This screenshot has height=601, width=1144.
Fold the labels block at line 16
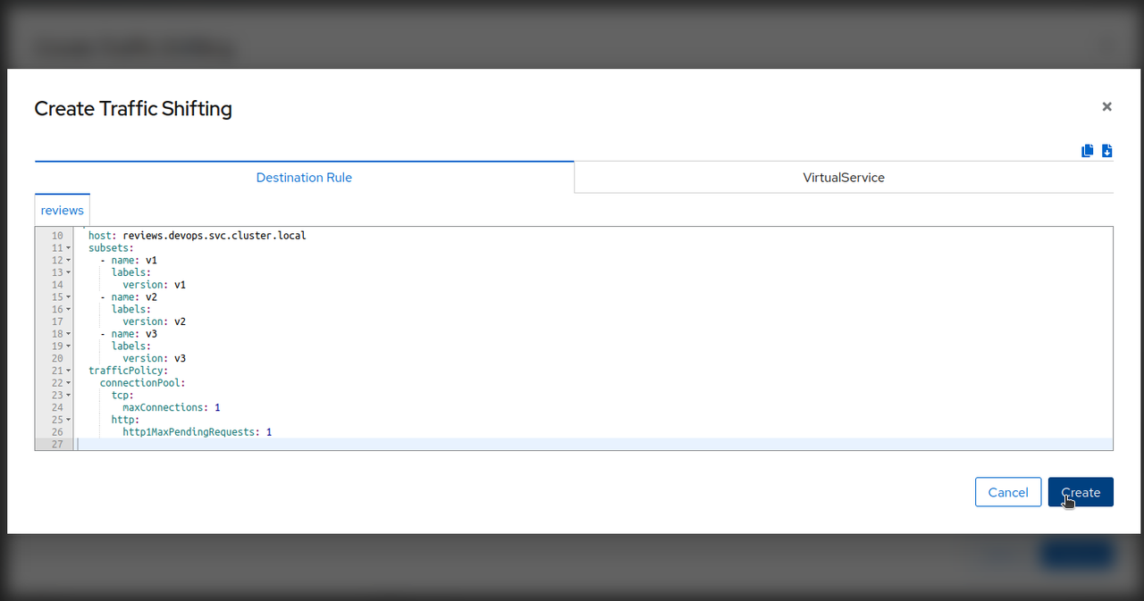(69, 310)
